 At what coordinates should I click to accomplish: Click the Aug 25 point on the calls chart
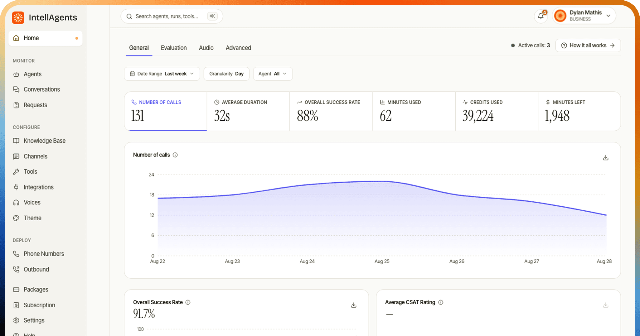pyautogui.click(x=382, y=181)
